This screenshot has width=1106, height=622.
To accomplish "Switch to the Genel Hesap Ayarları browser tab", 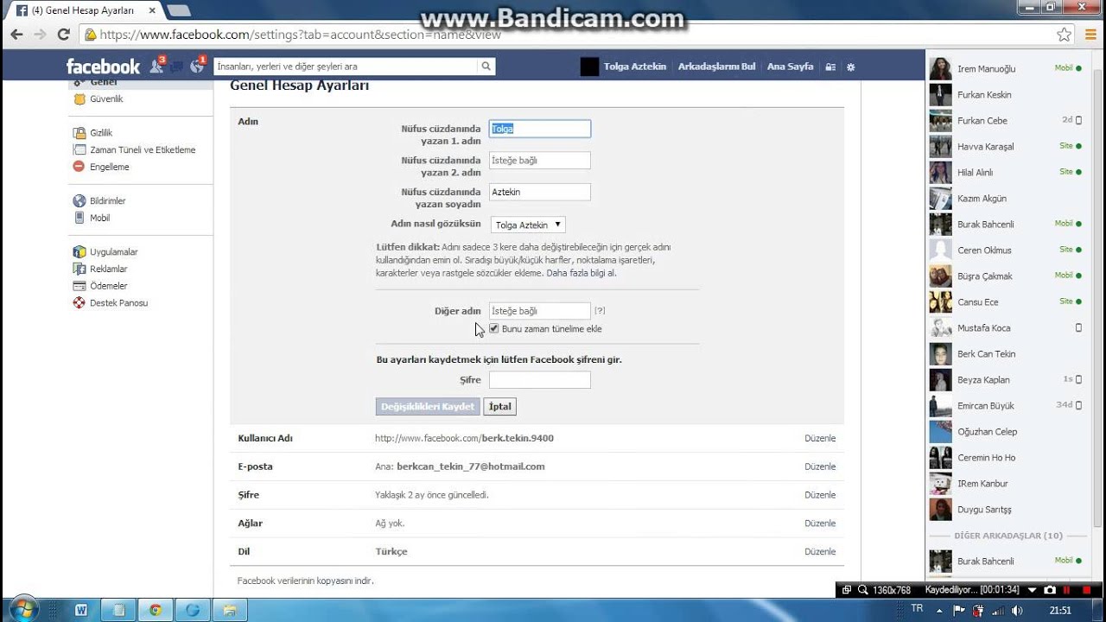I will (84, 10).
